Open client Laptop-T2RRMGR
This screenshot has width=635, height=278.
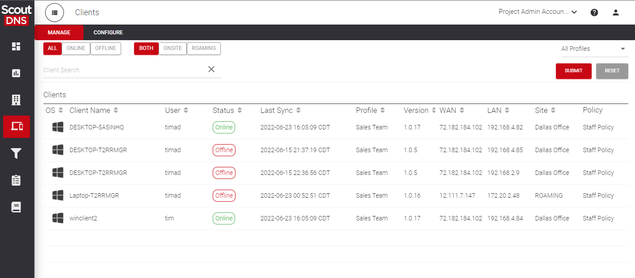click(x=94, y=195)
